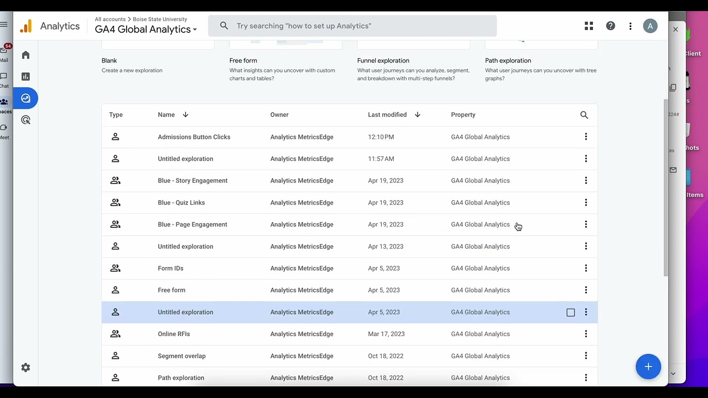Click the shared-type icon of Online RFIs
Screen dimensions: 708x398
coord(115,334)
